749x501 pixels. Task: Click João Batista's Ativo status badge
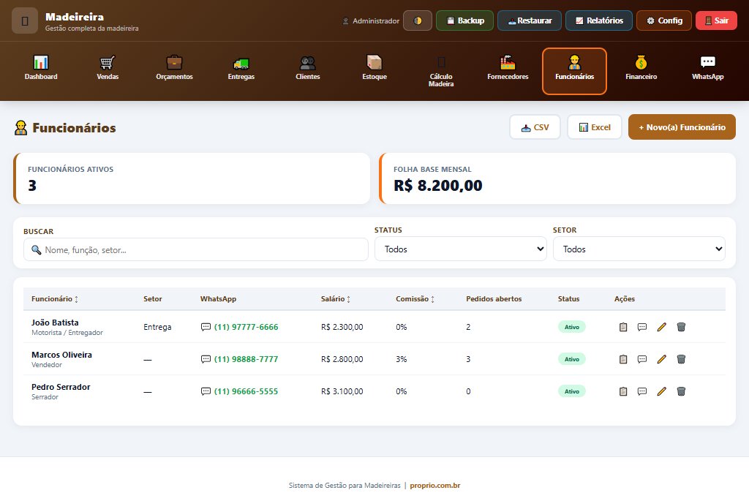pyautogui.click(x=572, y=327)
